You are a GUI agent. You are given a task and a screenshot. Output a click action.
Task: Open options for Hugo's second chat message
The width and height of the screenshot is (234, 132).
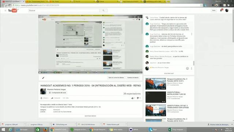[x=192, y=34]
